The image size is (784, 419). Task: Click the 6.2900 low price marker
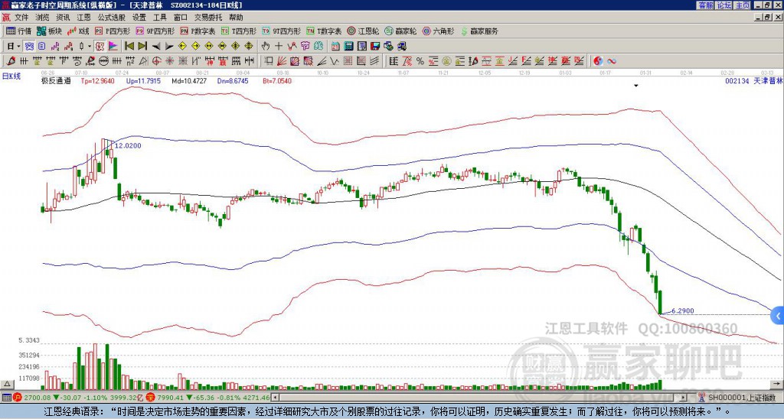click(681, 311)
